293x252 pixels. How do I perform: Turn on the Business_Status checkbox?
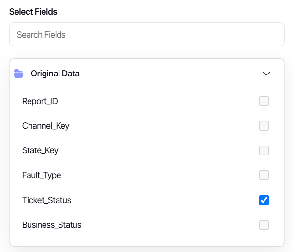click(264, 225)
